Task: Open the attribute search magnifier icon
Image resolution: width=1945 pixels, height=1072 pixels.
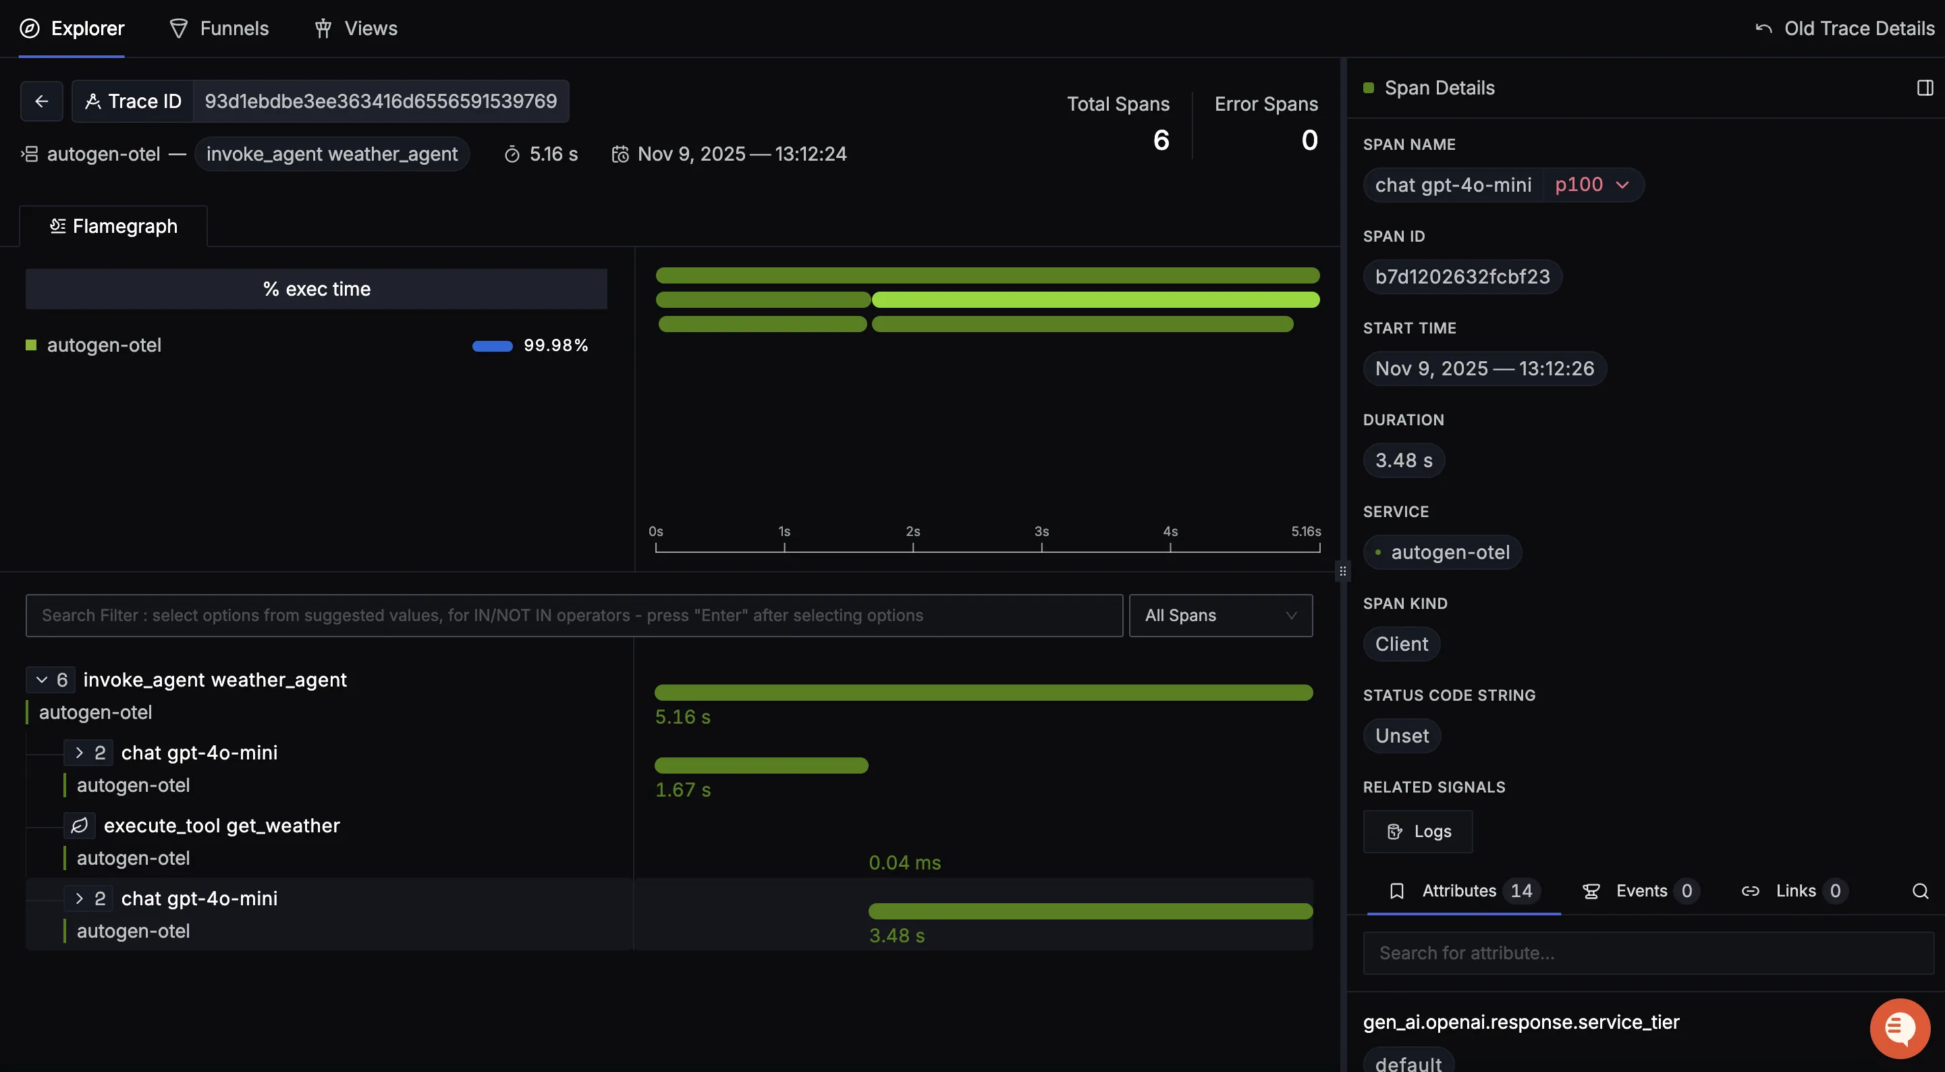Action: (x=1920, y=890)
